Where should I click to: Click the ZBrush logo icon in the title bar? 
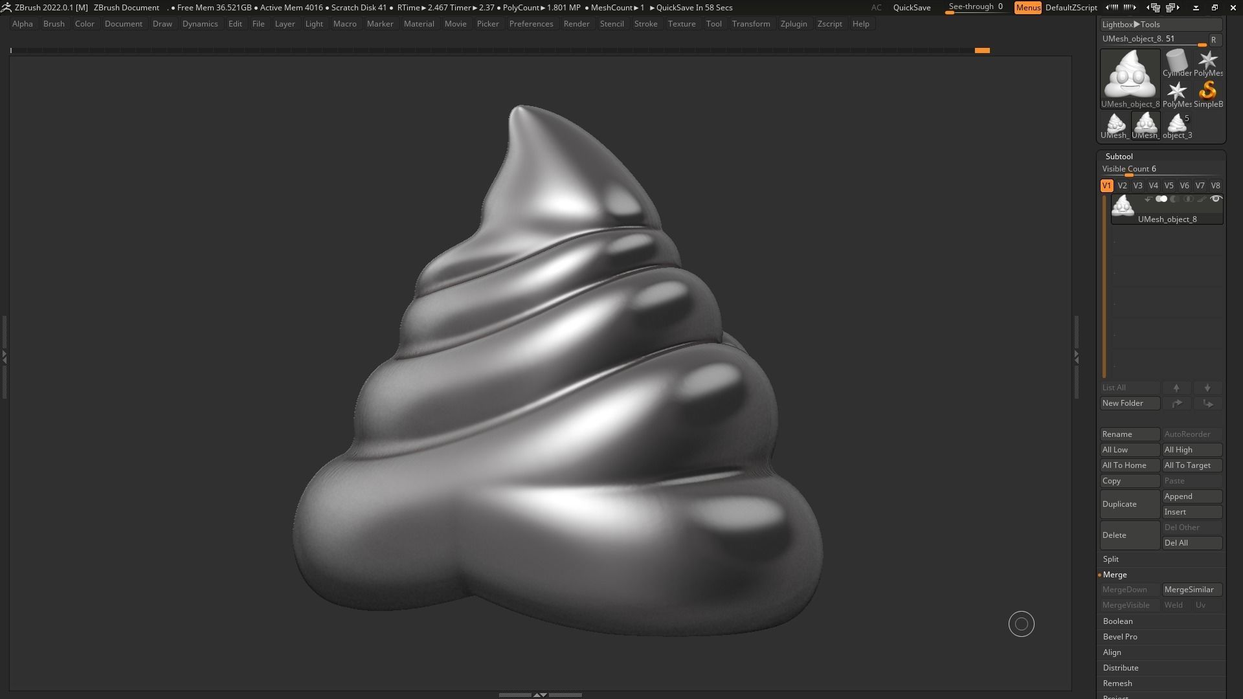pos(6,8)
